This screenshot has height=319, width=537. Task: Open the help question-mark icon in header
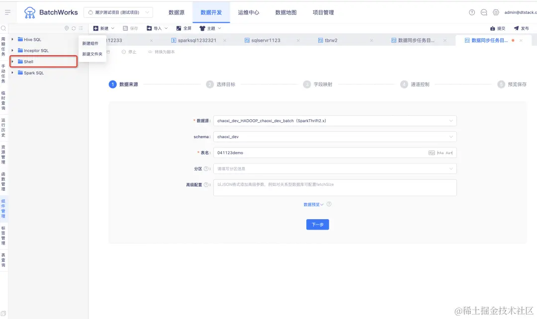(472, 12)
